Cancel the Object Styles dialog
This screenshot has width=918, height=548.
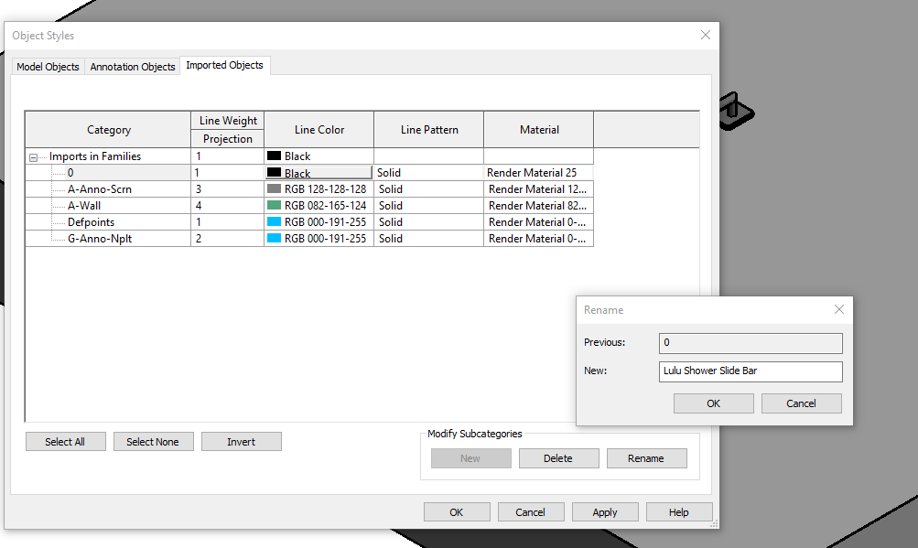coord(531,512)
